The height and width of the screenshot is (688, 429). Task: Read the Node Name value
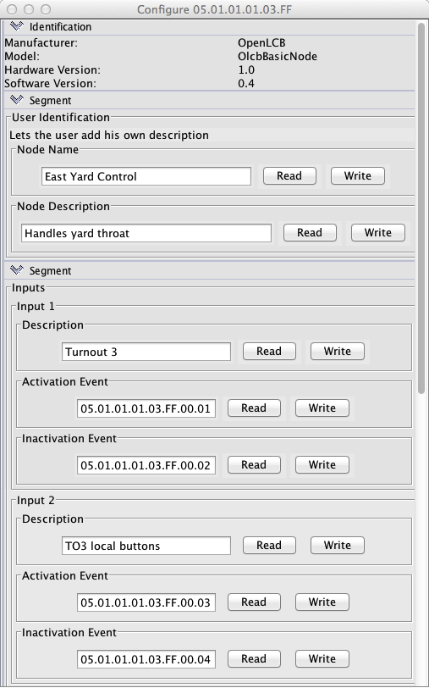(289, 176)
